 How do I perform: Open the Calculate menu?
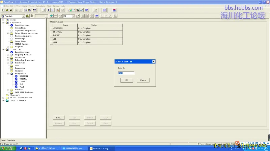[40, 6]
